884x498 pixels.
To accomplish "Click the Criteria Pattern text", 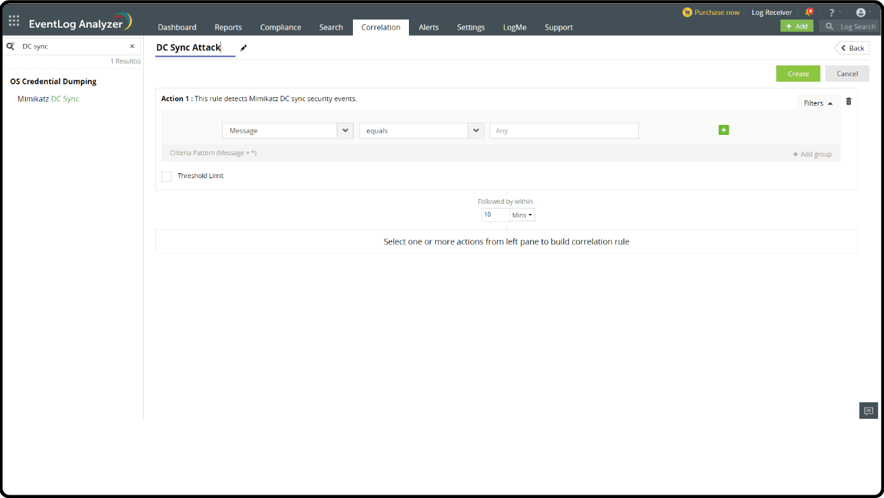I will coord(213,153).
